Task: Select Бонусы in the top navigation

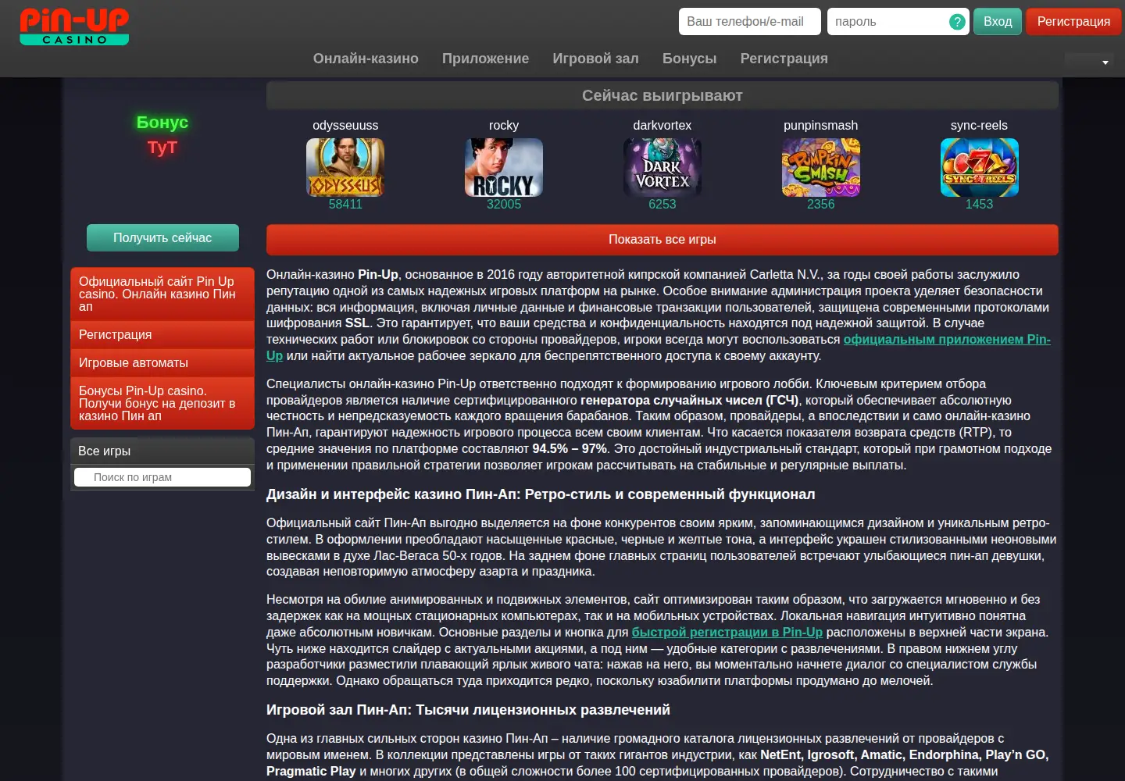Action: (x=689, y=59)
